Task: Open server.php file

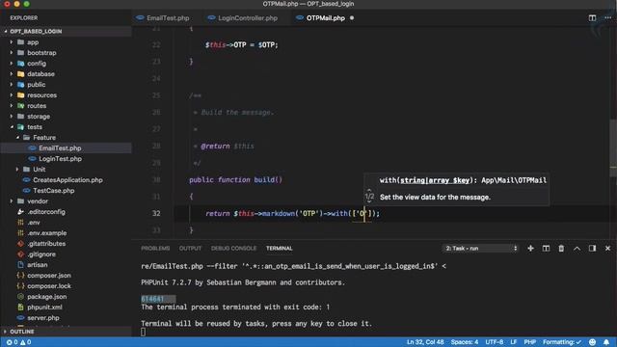Action: (42, 318)
